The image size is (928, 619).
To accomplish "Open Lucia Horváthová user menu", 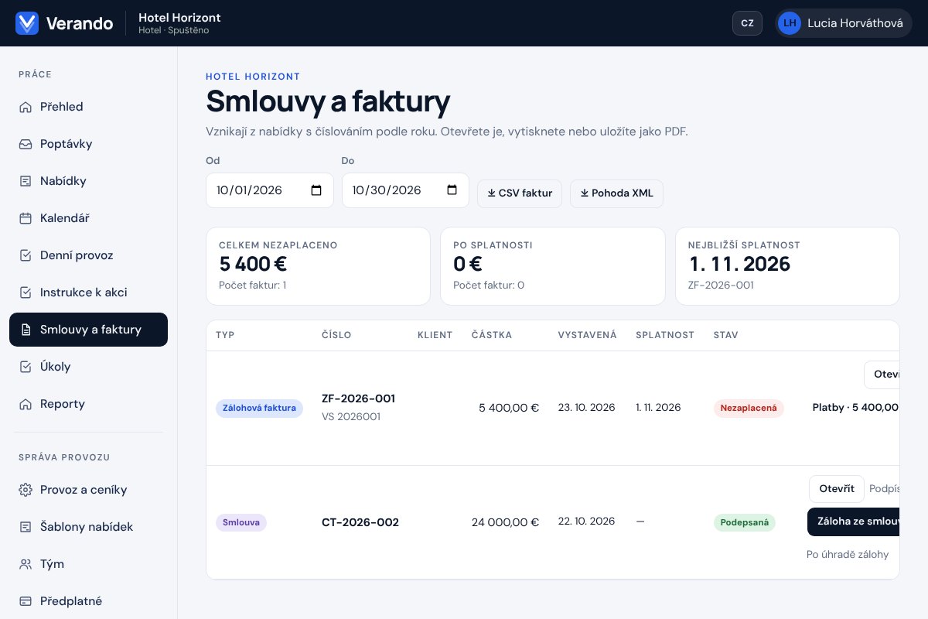I will (844, 23).
